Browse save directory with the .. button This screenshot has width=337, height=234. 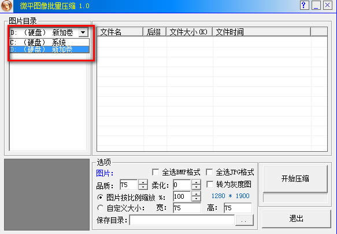click(244, 220)
